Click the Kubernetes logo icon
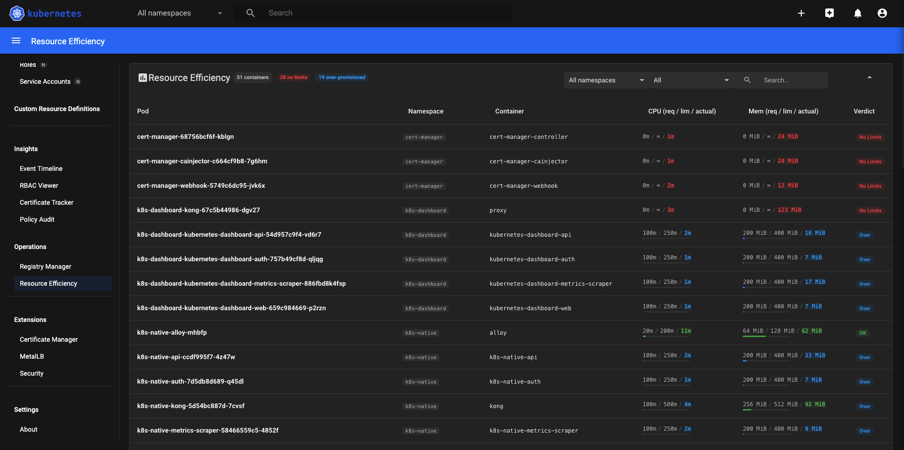Screen dimensions: 904x450 pyautogui.click(x=17, y=13)
